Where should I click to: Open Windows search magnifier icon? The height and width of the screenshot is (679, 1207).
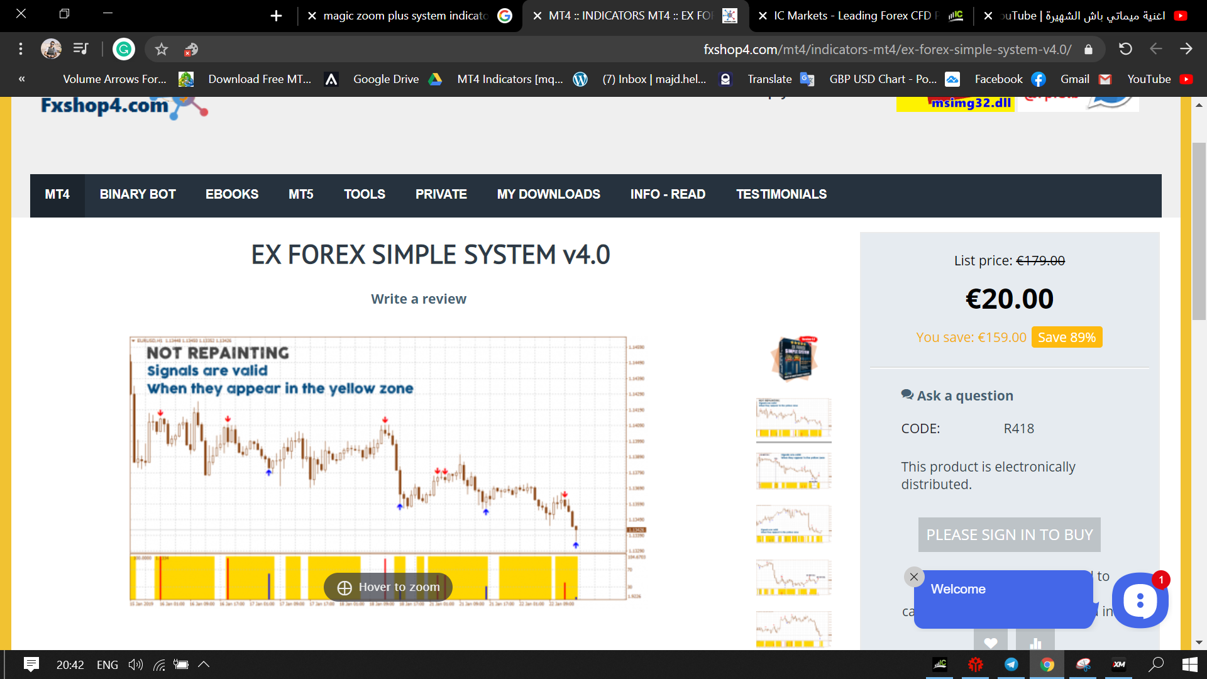coord(1155,665)
